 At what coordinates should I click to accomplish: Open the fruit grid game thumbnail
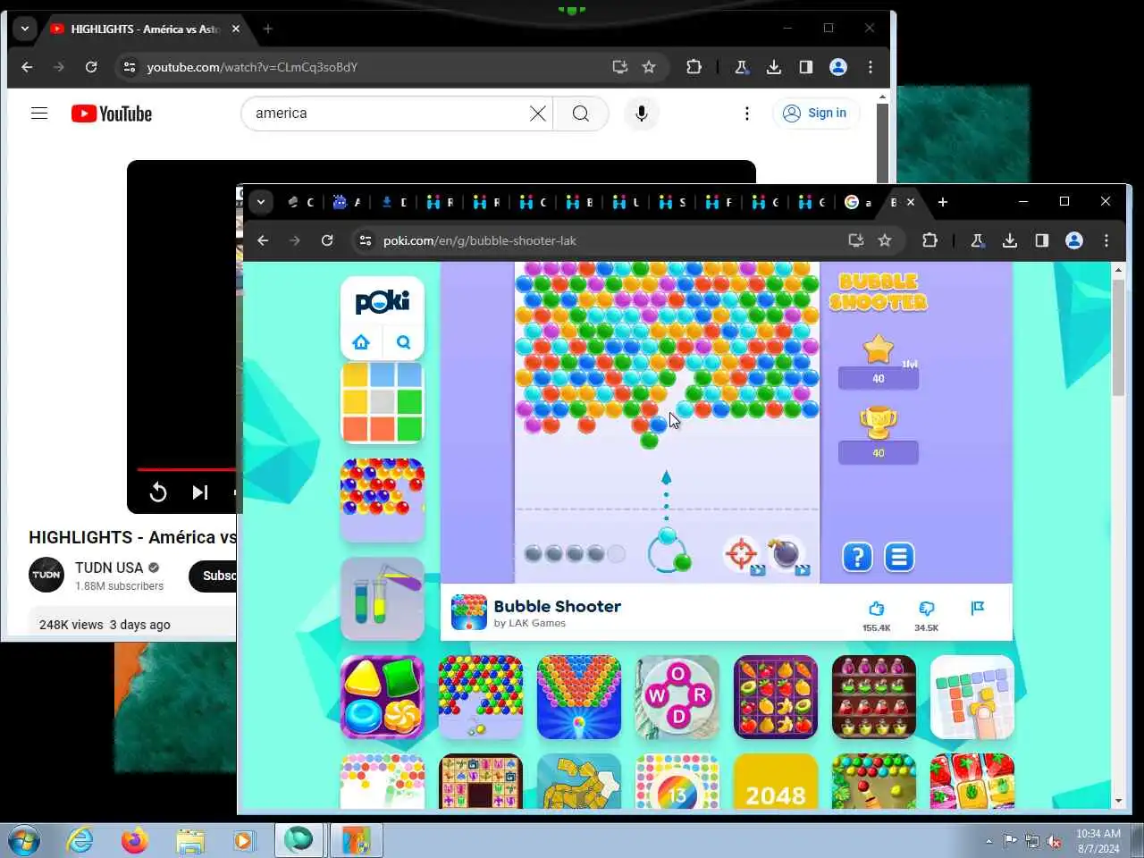coord(776,697)
